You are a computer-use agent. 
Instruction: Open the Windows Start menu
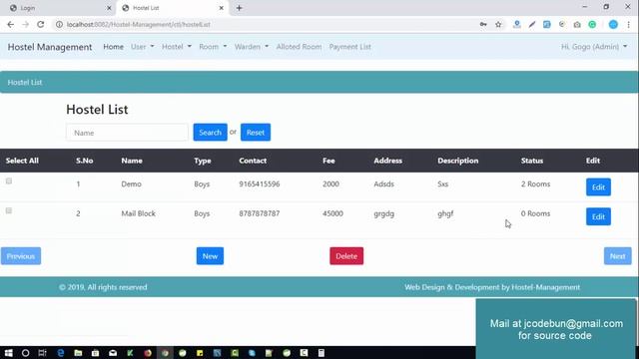coord(8,353)
